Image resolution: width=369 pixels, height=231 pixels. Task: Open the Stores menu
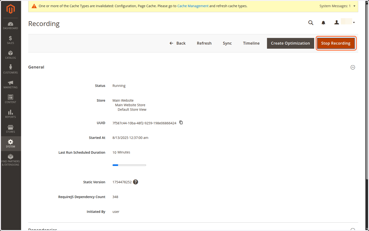10,129
